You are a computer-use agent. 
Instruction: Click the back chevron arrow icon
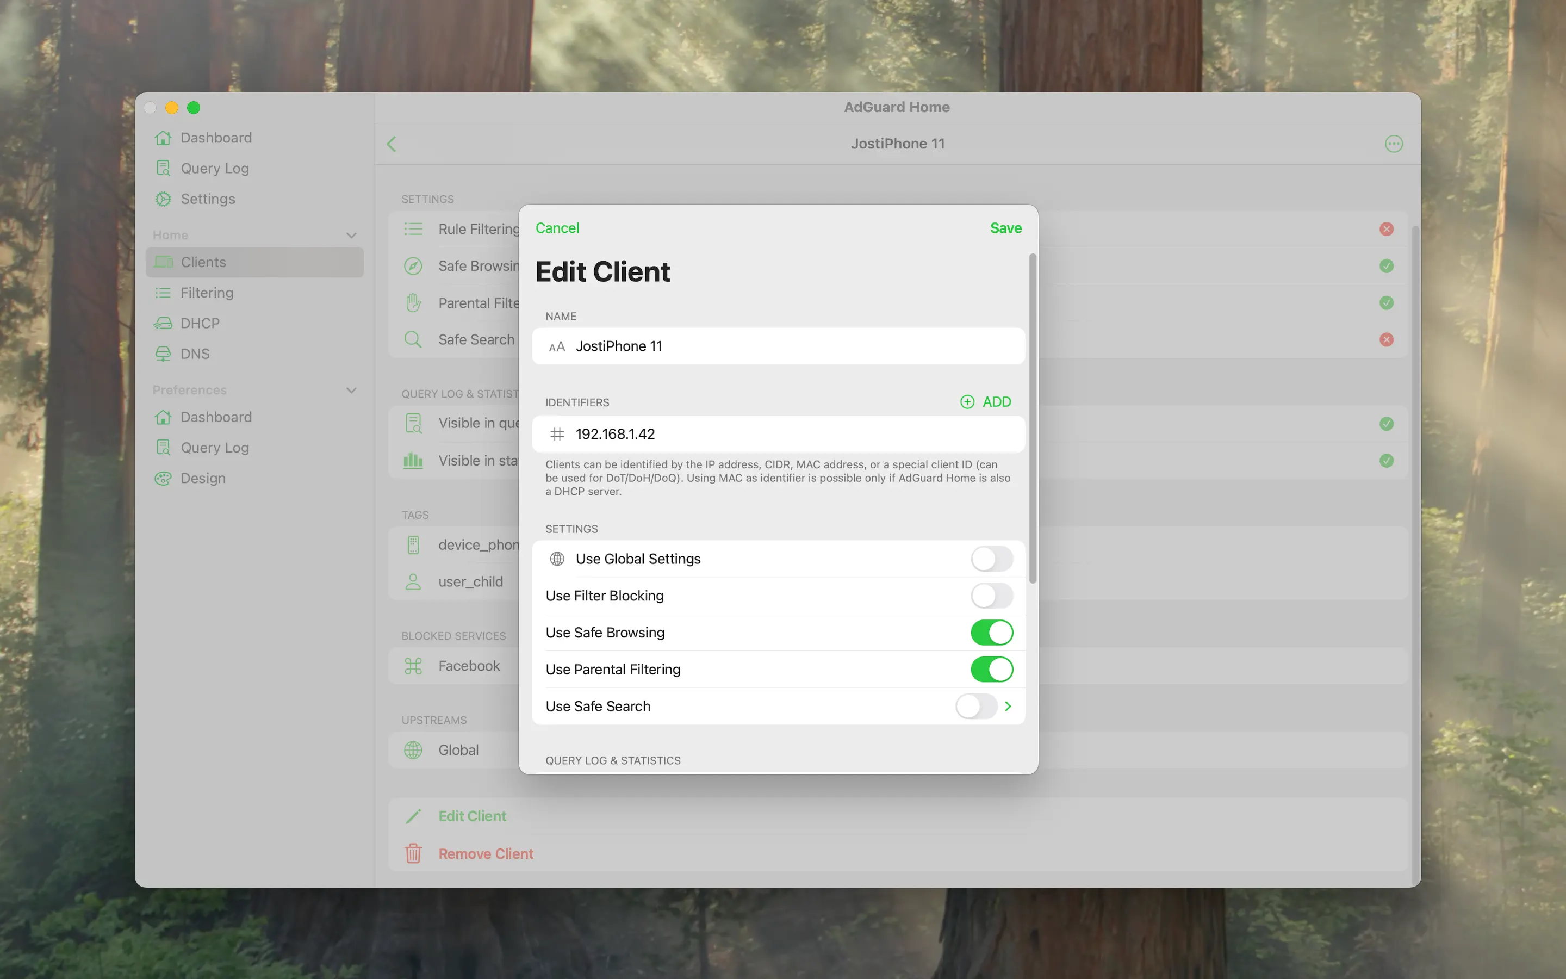[x=391, y=144]
